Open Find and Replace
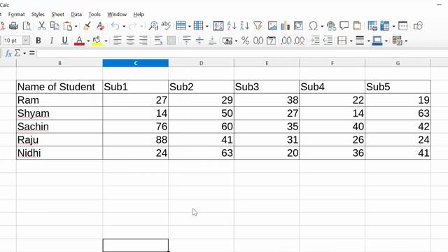 click(153, 26)
